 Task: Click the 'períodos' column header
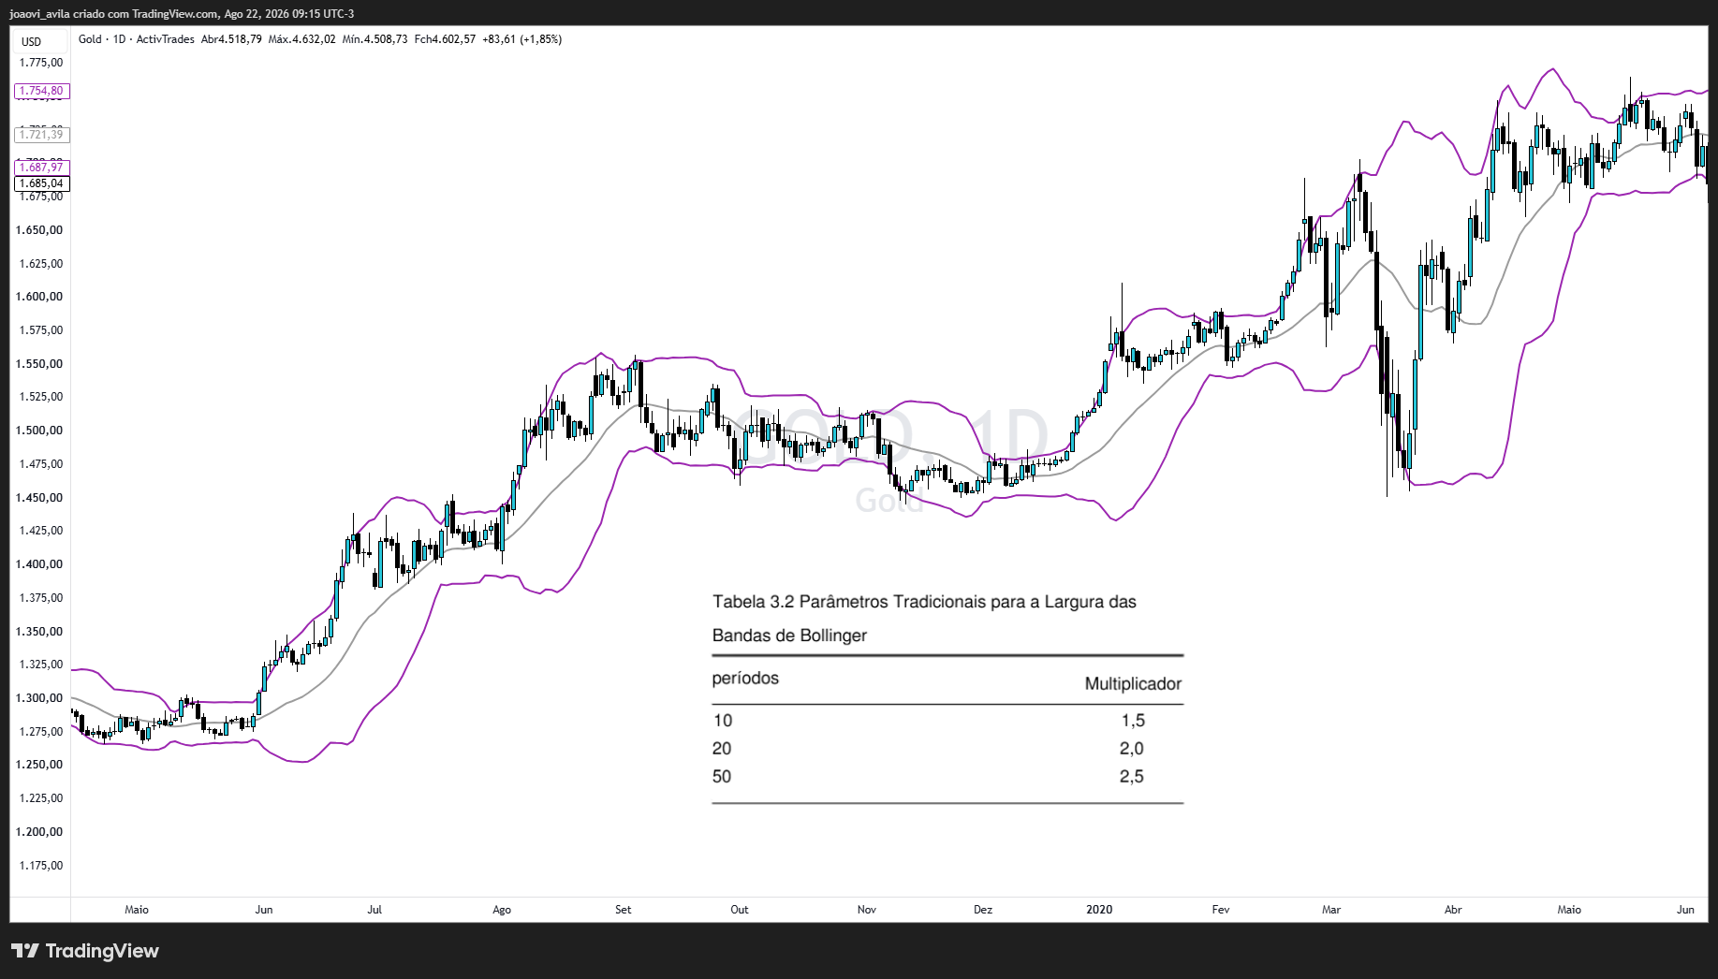click(745, 679)
